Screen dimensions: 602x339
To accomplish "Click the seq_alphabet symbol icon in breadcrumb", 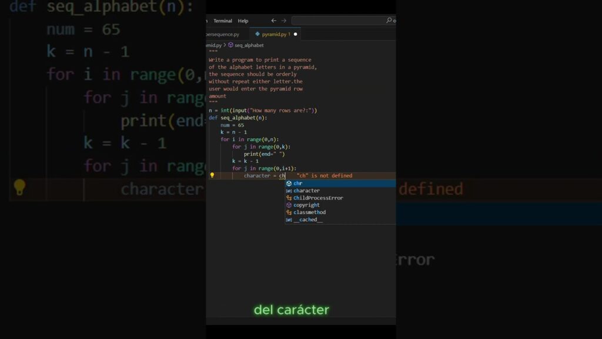I will (230, 45).
